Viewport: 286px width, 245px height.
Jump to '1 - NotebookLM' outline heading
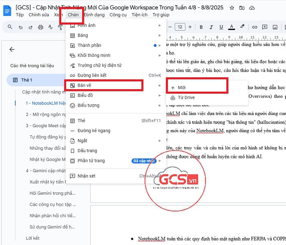coord(45,103)
